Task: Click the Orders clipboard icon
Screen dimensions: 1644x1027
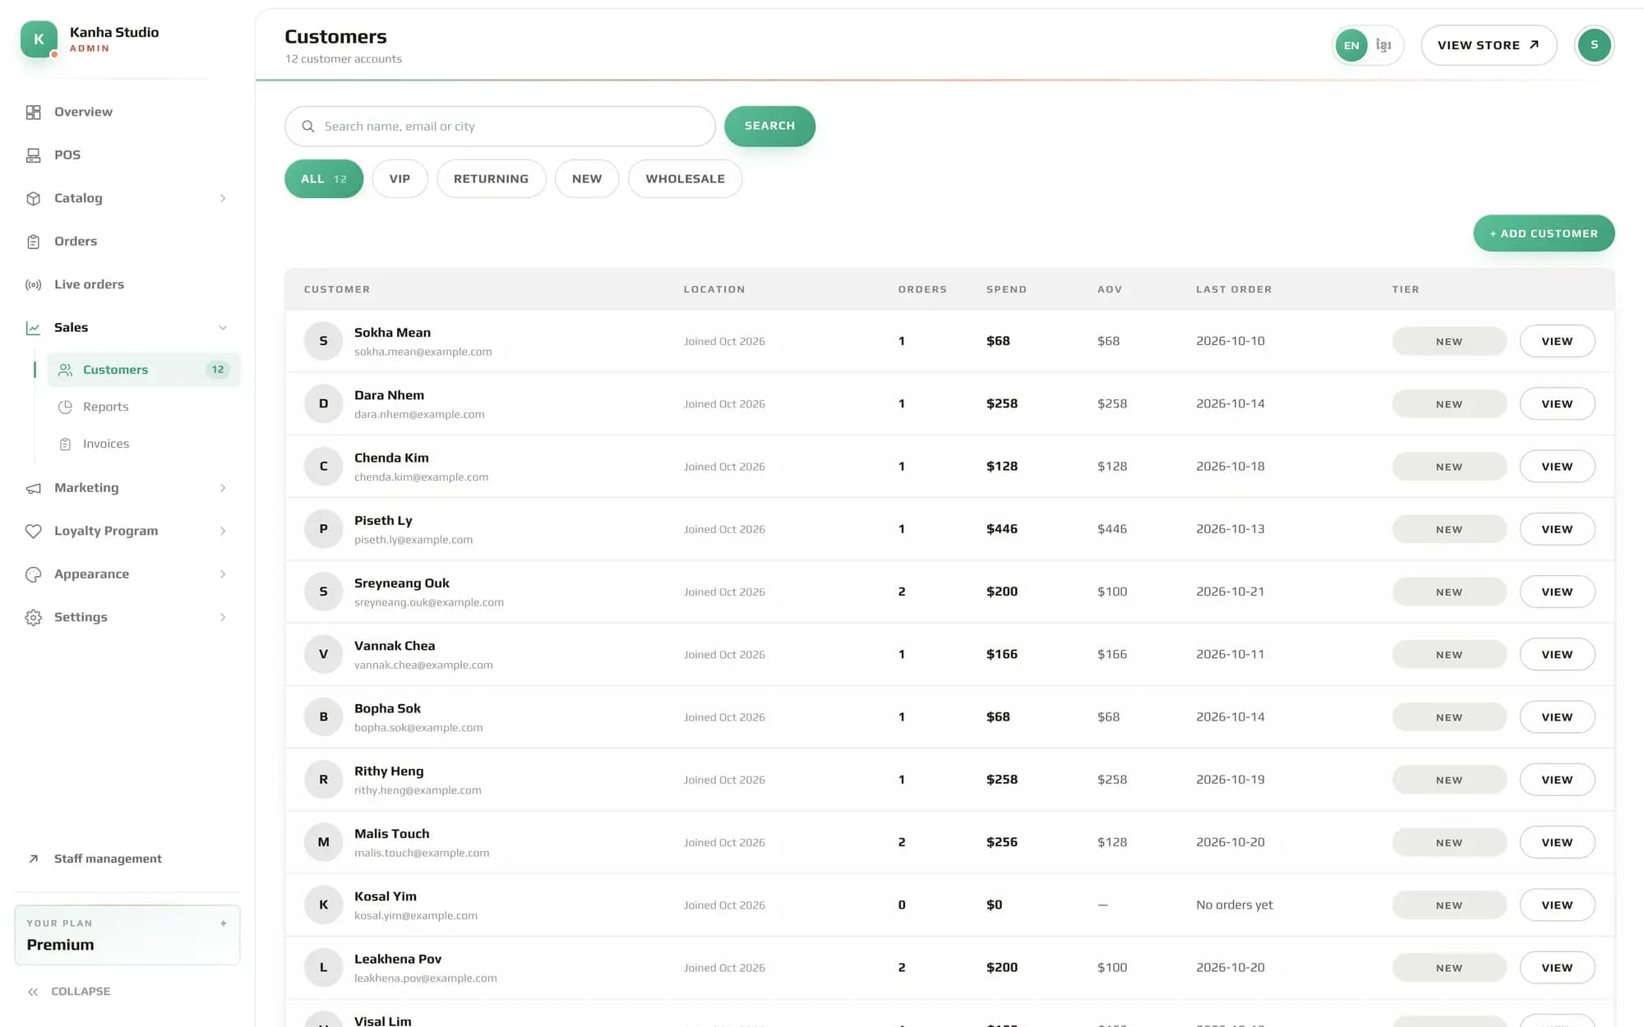Action: 33,242
